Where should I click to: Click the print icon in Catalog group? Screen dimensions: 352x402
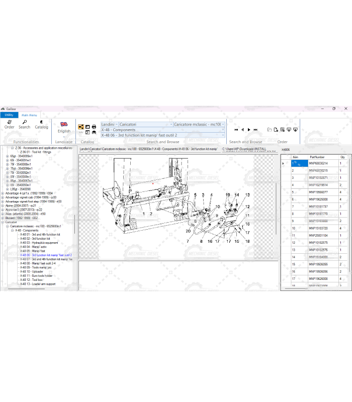(x=94, y=127)
